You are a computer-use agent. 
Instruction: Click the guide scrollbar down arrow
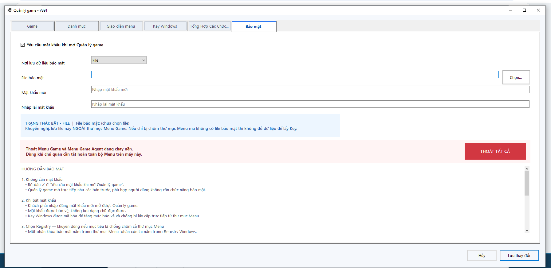tap(527, 231)
